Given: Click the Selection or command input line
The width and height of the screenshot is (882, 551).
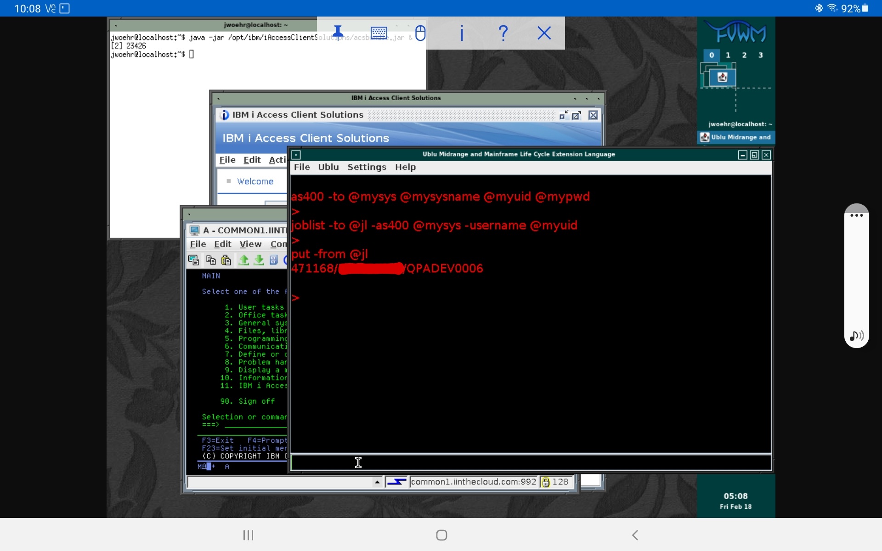Looking at the screenshot, I should tap(255, 425).
